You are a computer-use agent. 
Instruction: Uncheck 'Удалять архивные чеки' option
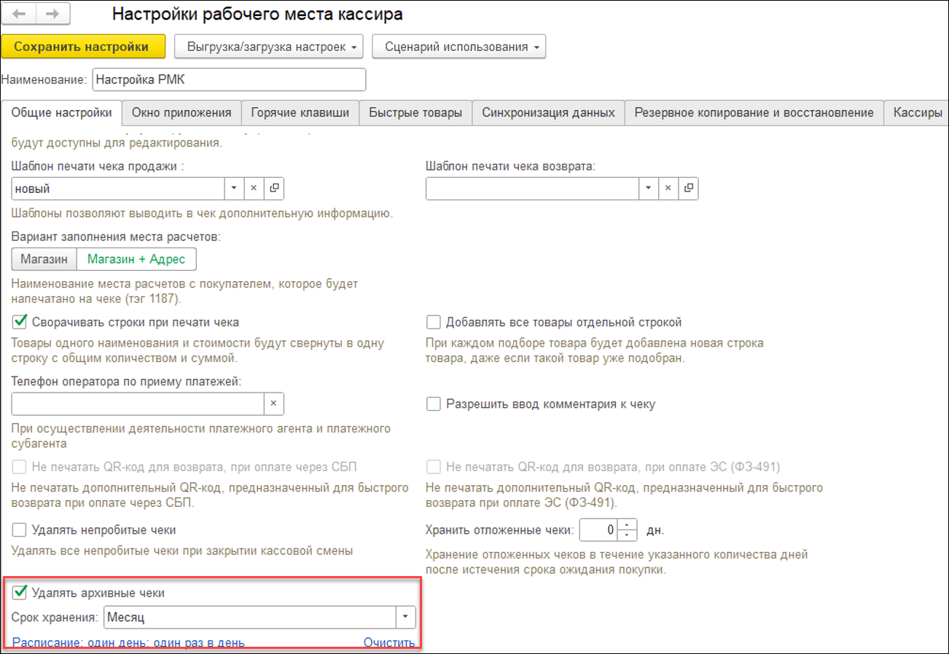[x=20, y=593]
